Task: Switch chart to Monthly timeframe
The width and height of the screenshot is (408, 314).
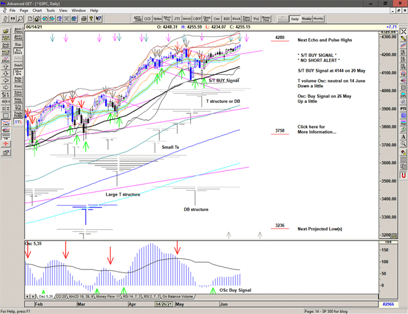Action: (x=319, y=19)
